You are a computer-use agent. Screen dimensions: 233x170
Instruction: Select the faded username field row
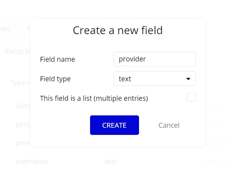[32, 161]
